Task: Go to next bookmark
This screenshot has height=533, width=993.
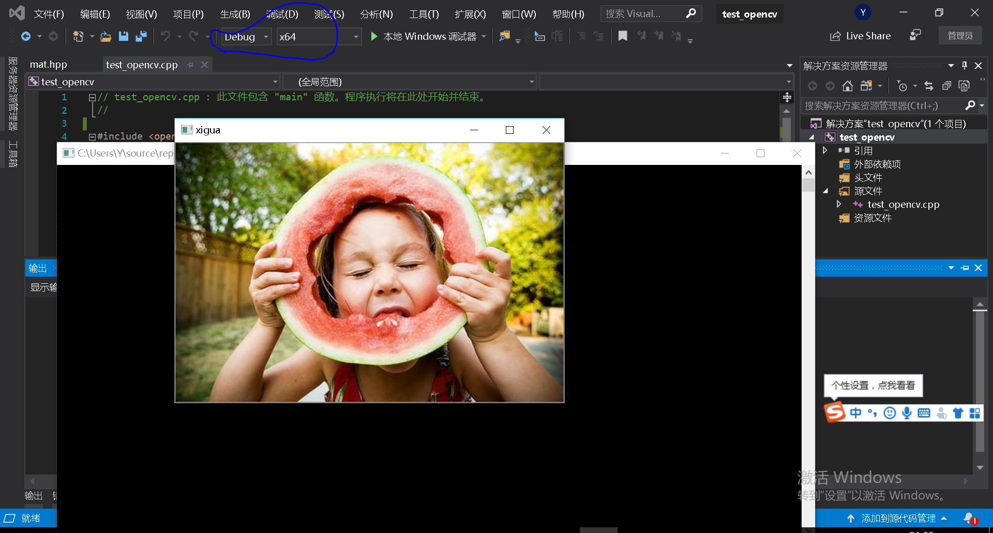Action: pos(659,36)
